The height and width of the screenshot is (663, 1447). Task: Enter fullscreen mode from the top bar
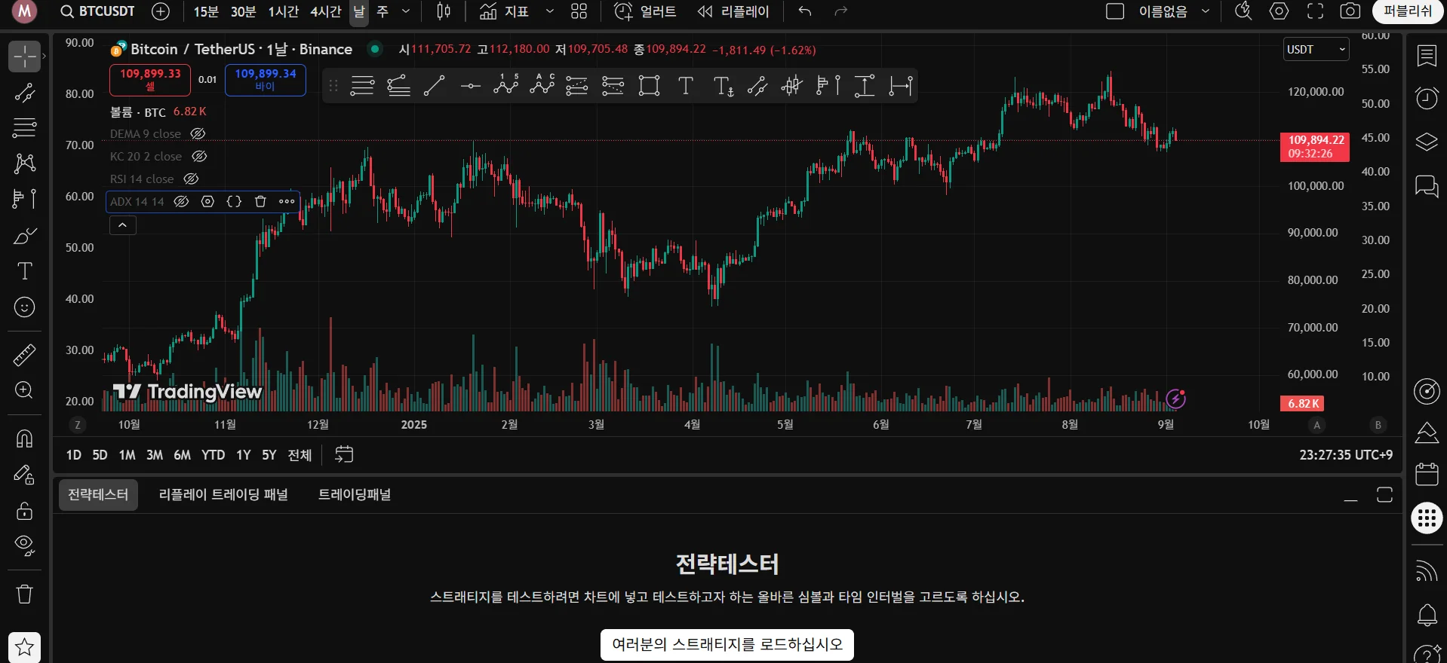tap(1315, 11)
